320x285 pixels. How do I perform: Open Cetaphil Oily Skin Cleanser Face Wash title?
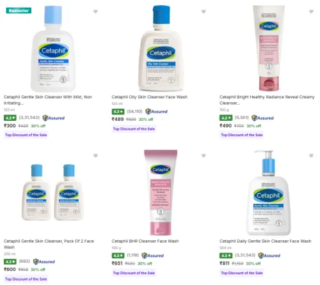point(150,97)
